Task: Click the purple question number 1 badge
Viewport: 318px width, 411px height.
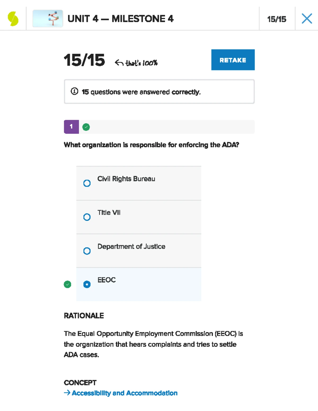Action: [71, 127]
